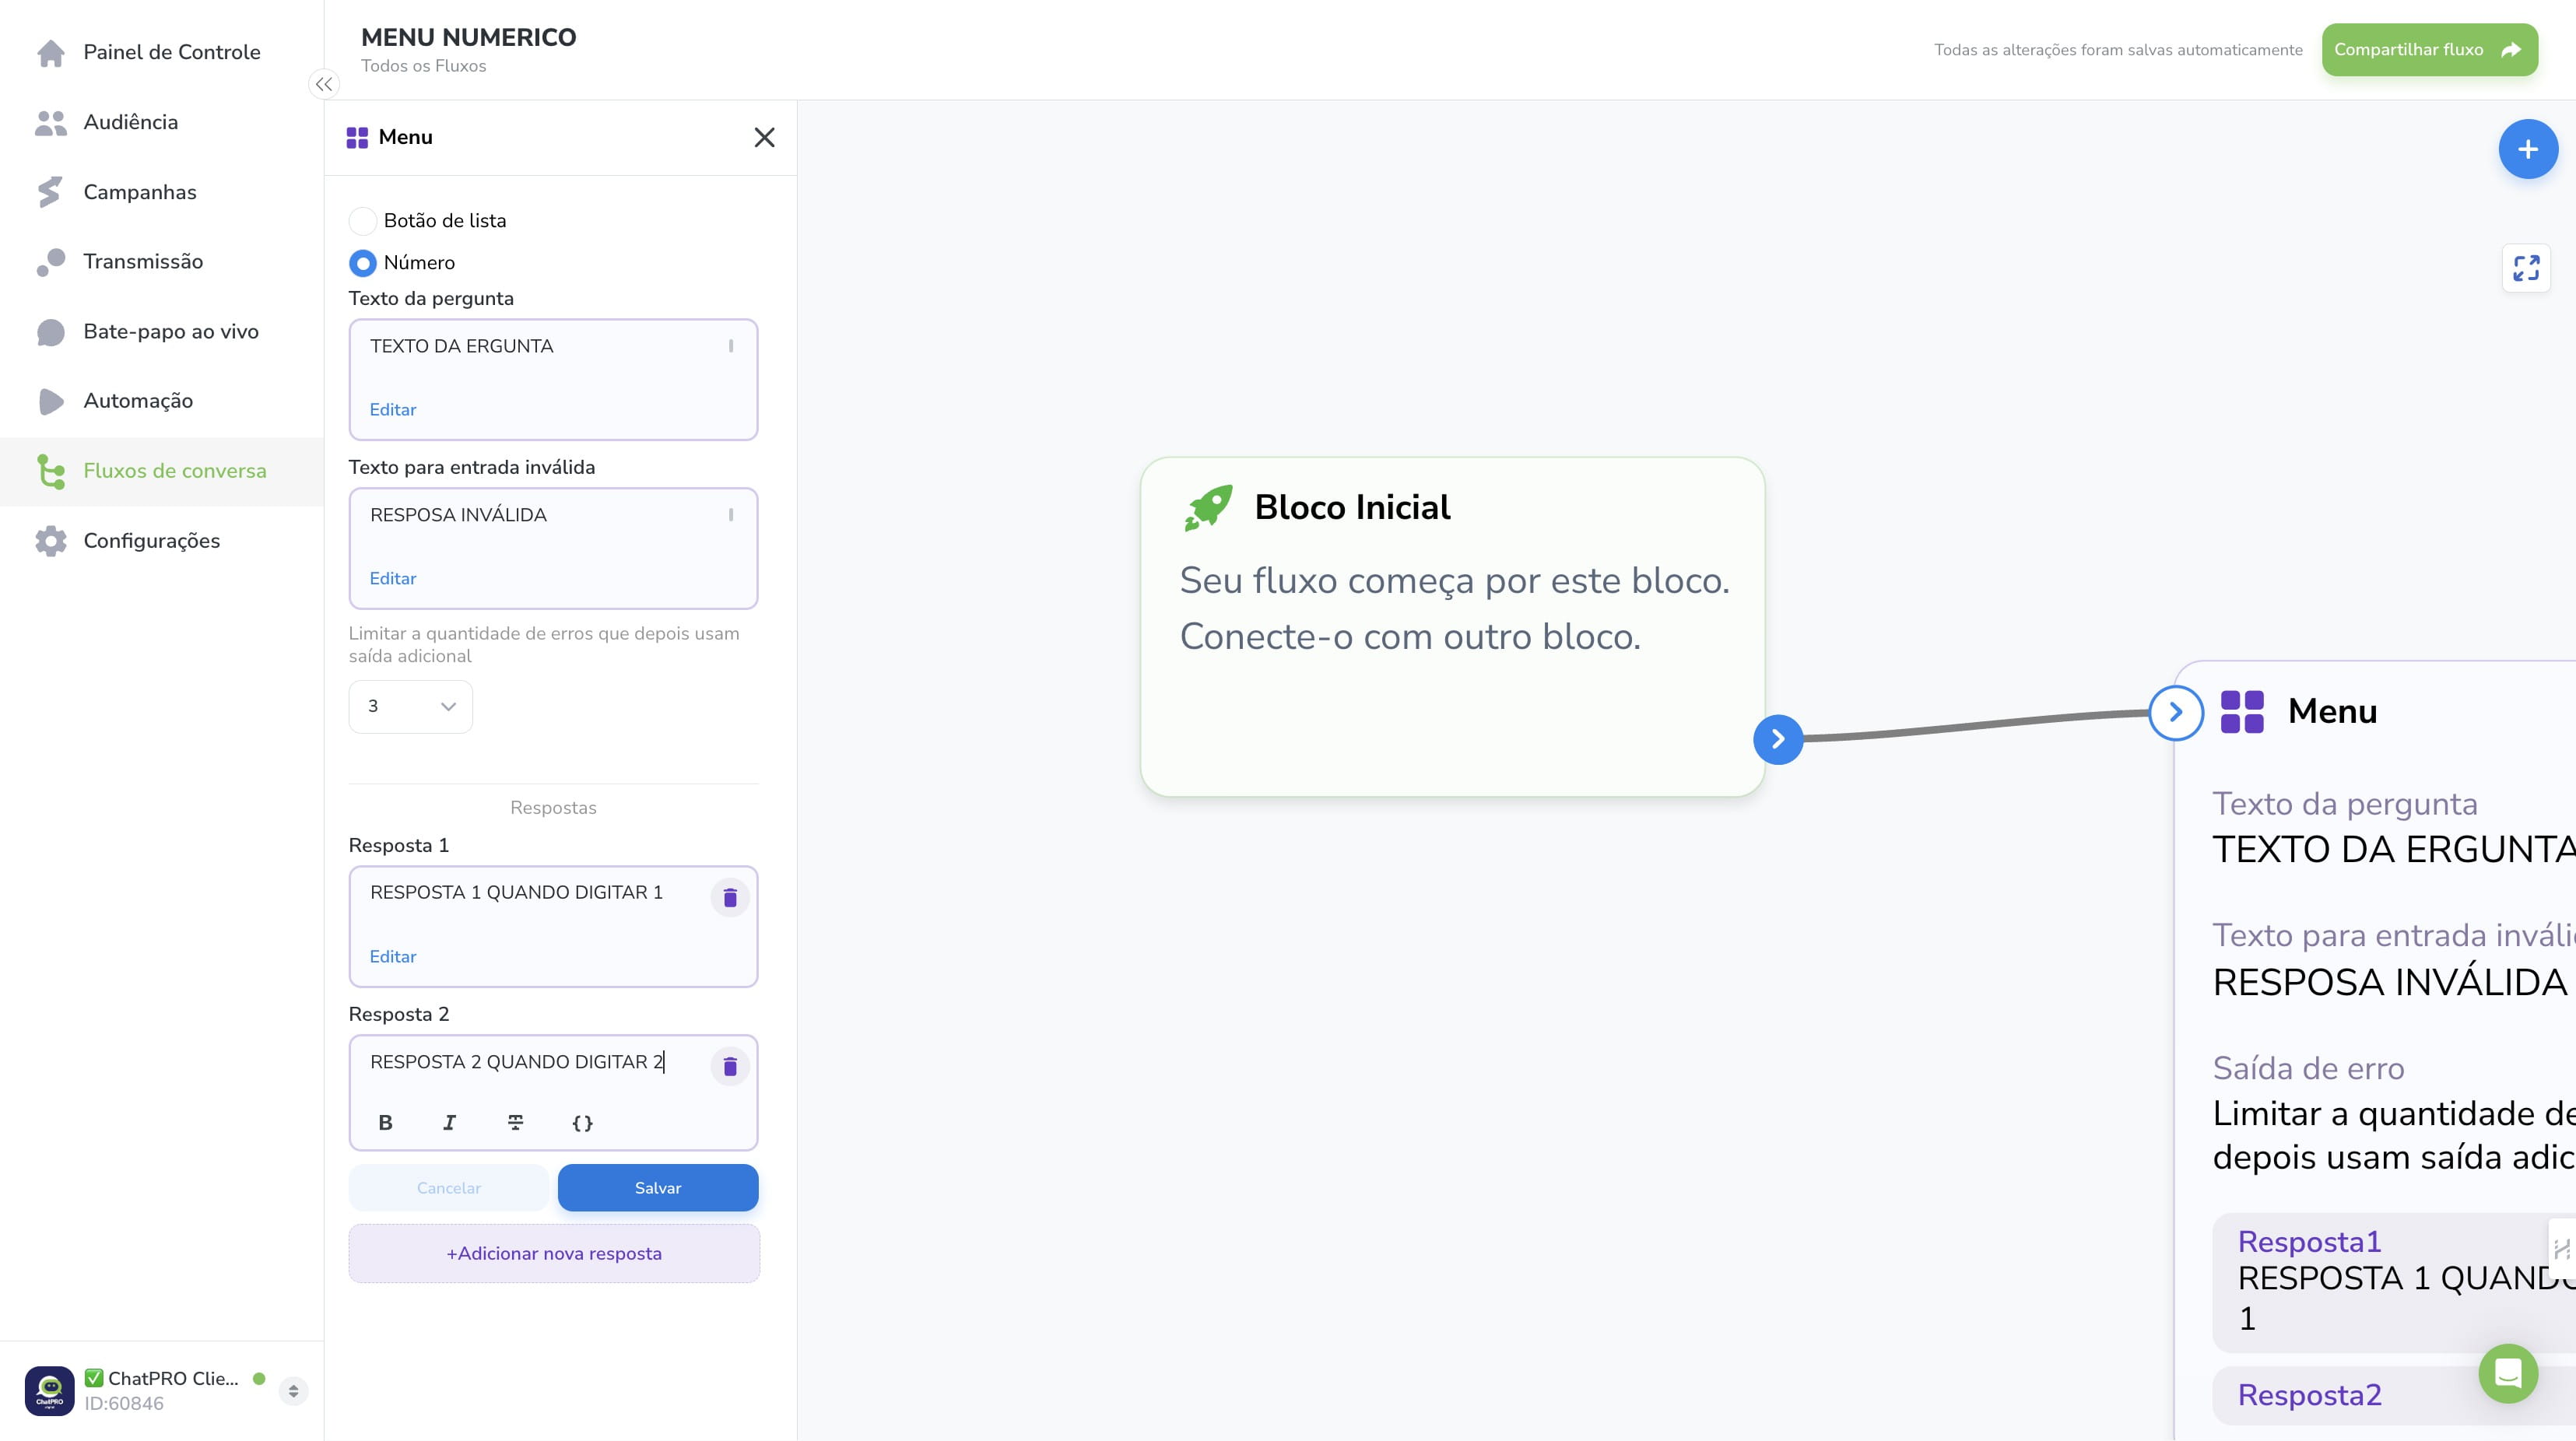Open the support chat widget
The image size is (2576, 1441).
(2508, 1374)
